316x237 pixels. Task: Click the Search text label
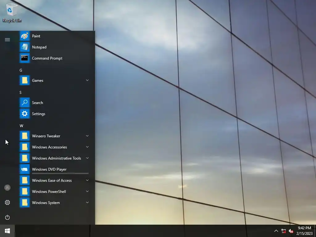pos(37,102)
